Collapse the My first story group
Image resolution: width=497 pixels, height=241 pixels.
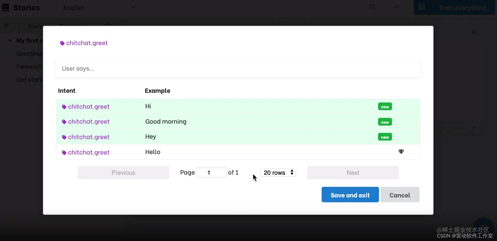click(10, 40)
